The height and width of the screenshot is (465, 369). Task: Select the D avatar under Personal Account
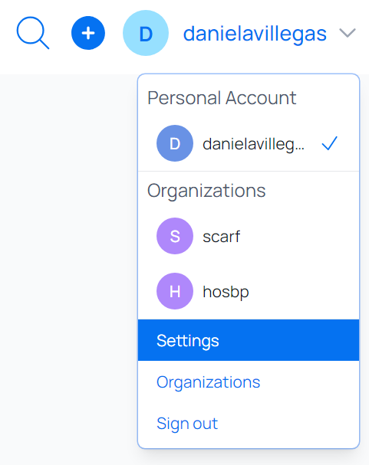(x=175, y=143)
